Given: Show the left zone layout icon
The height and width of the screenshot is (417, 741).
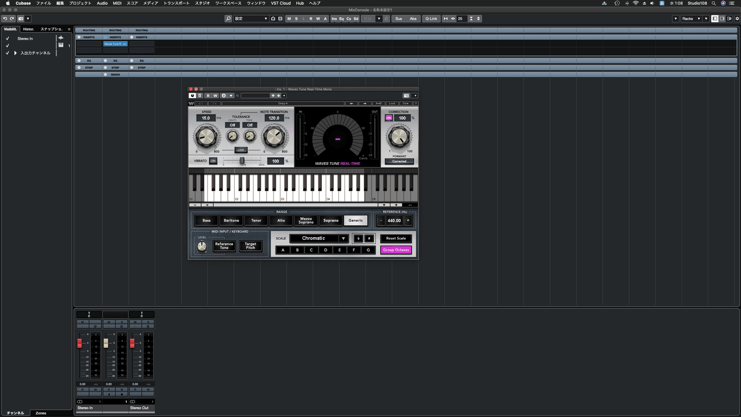Looking at the screenshot, I should coord(715,19).
